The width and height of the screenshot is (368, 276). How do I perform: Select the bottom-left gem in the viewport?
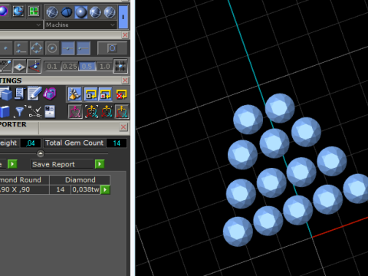[x=238, y=232]
